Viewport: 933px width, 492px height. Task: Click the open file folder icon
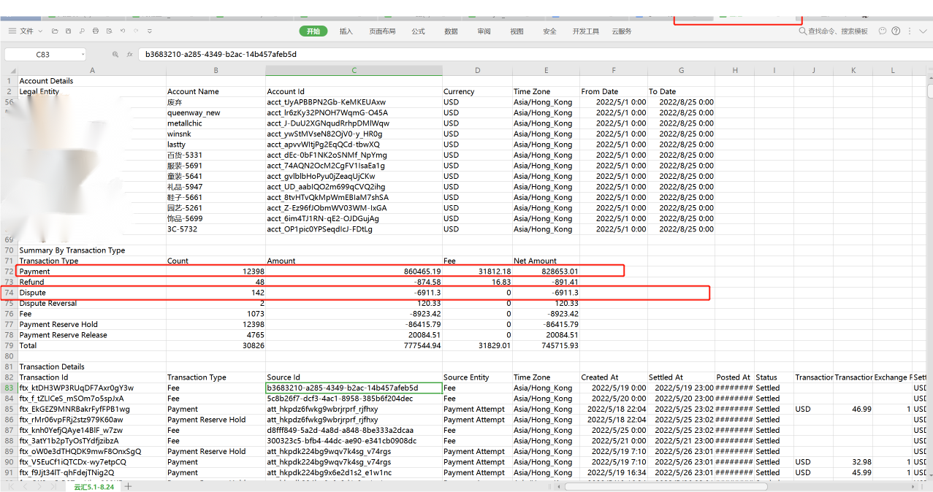tap(55, 31)
